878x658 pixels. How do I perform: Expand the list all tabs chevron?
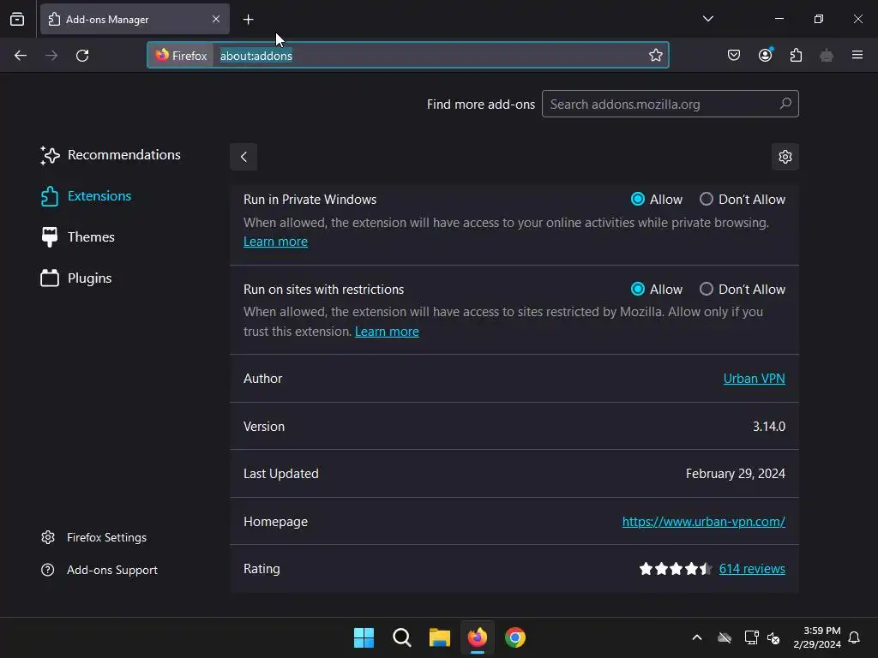(707, 19)
